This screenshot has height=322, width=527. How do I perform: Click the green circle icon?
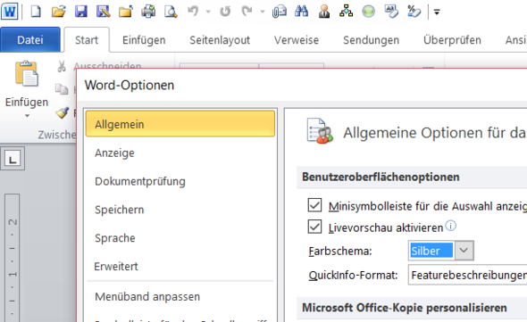point(368,12)
